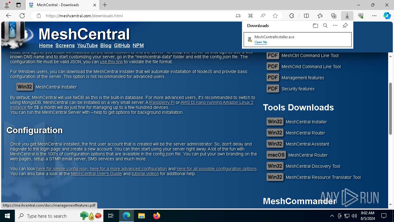Viewport: 394px width, 222px height.
Task: Download MeshCentral Discovery Tool
Action: click(275, 166)
